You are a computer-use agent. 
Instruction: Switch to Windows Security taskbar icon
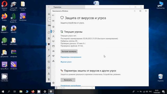point(51,92)
